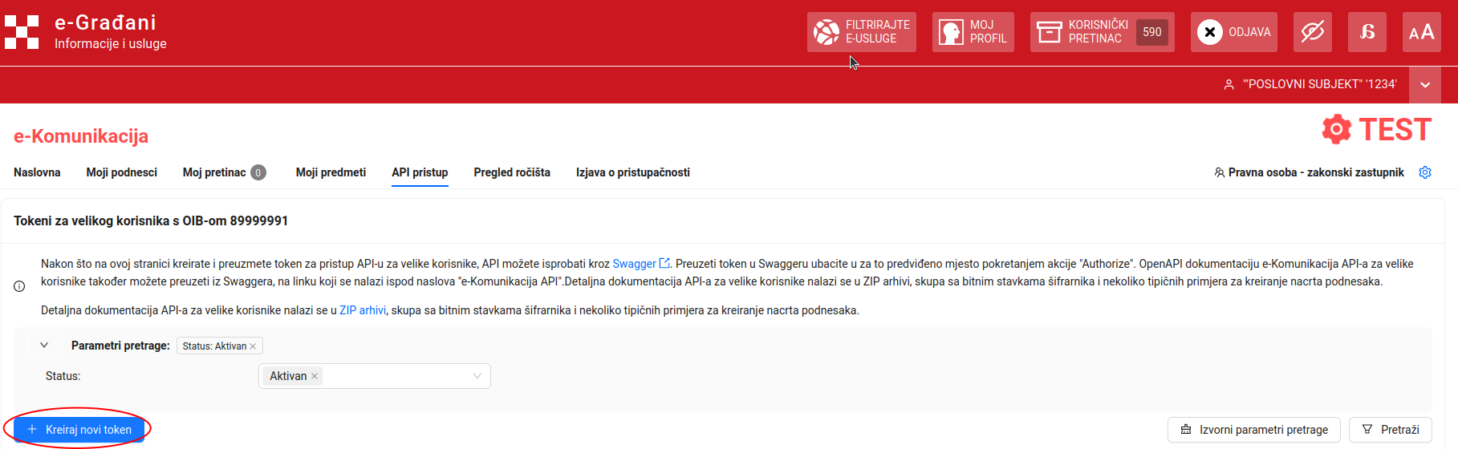Collapse the Parametri pretrage section
Screen dimensions: 1458x449
tap(44, 346)
